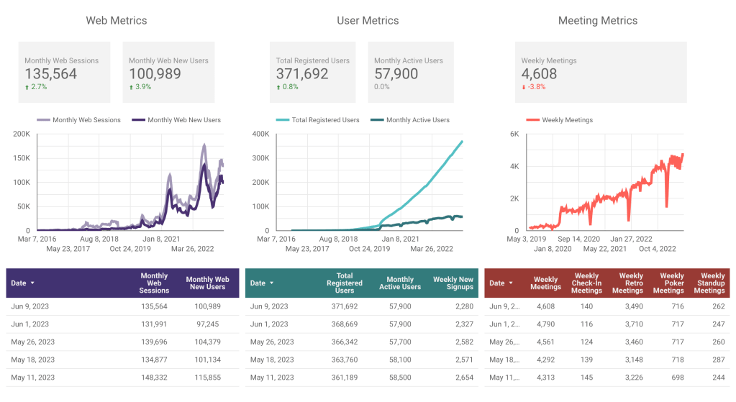The image size is (736, 402).
Task: Sort by Weekly Check-In Meetings header
Action: coord(587,283)
